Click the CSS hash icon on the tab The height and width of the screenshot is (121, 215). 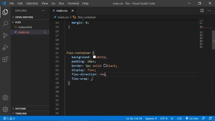tap(54, 10)
